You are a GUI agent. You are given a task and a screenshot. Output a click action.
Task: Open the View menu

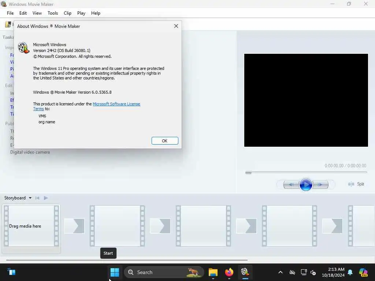pos(37,13)
